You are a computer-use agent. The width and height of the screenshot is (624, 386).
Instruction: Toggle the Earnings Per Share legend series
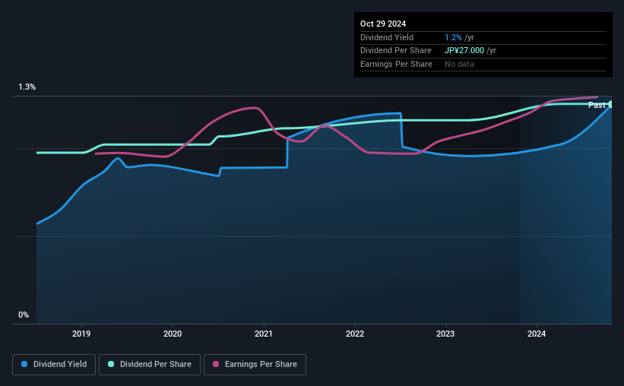(x=255, y=365)
